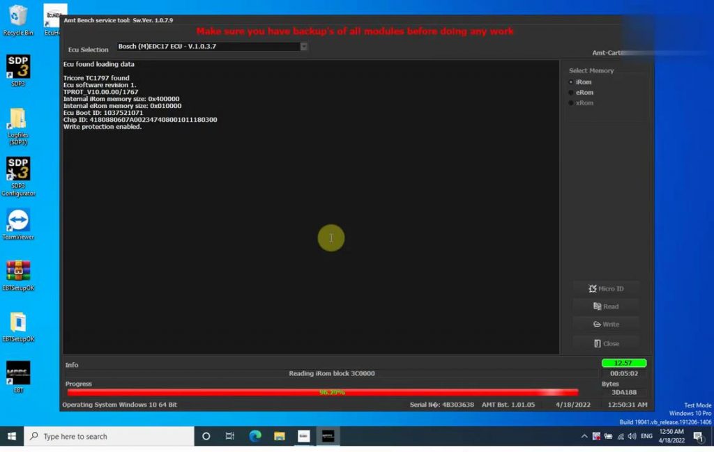Click the red reading progress bar
The width and height of the screenshot is (714, 452).
321,391
